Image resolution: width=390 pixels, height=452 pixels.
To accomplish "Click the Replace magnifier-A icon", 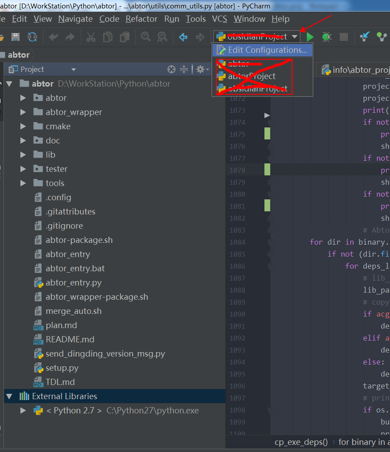I will pos(162,37).
